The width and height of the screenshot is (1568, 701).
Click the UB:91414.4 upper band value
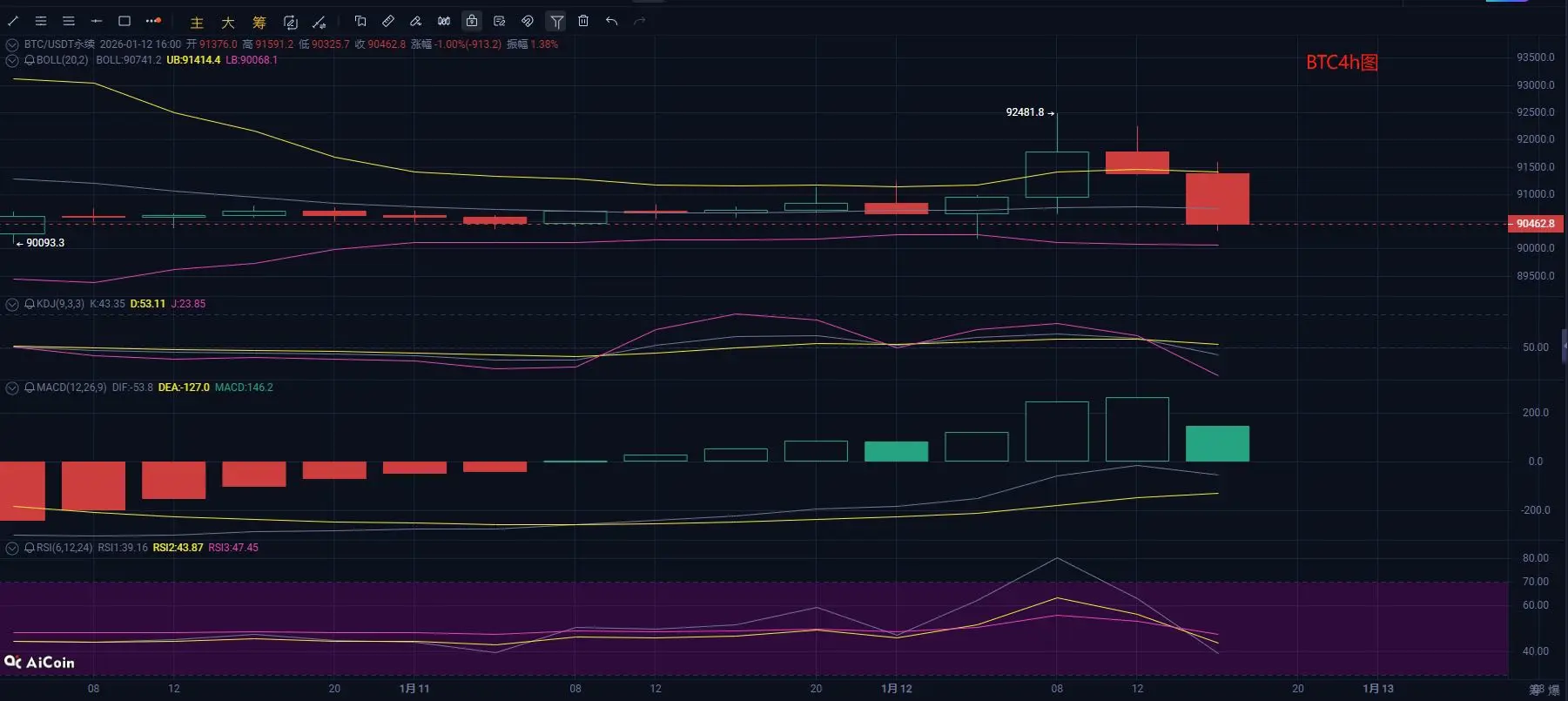pos(193,60)
